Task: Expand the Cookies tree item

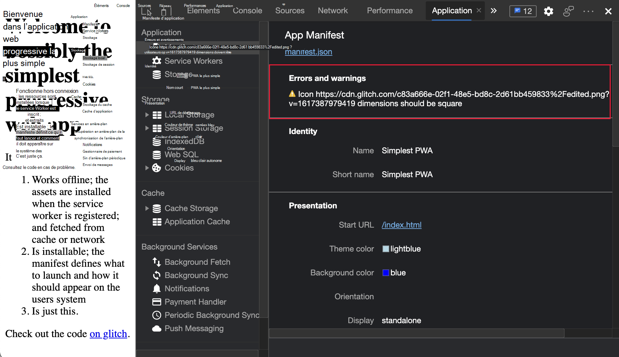Action: tap(147, 168)
